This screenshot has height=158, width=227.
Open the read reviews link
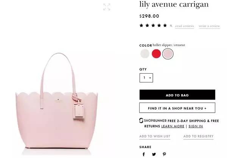tap(185, 26)
